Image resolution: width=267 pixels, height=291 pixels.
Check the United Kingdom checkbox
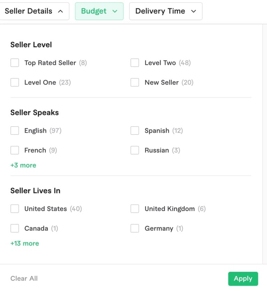(x=135, y=209)
